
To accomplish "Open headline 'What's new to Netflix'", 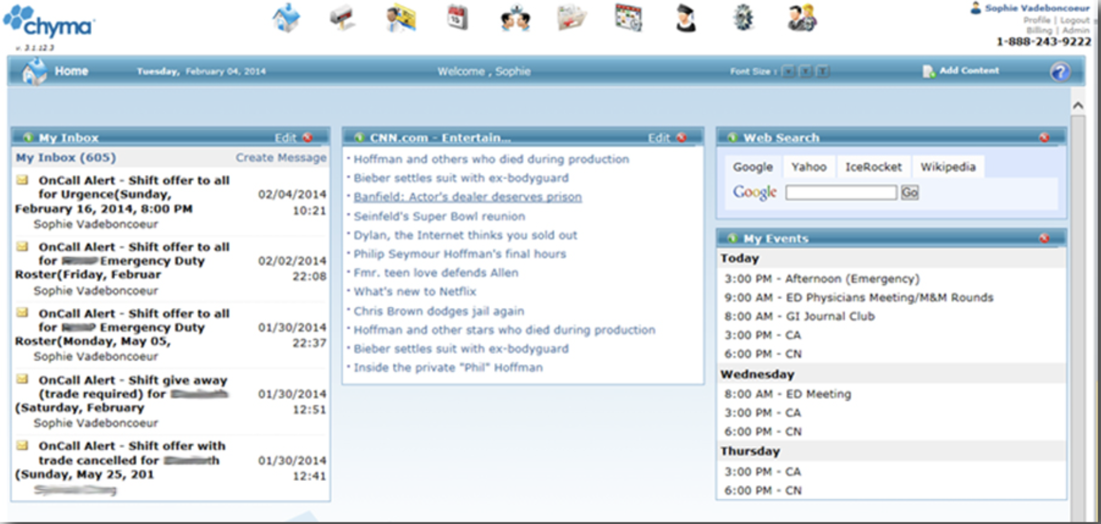I will 415,292.
